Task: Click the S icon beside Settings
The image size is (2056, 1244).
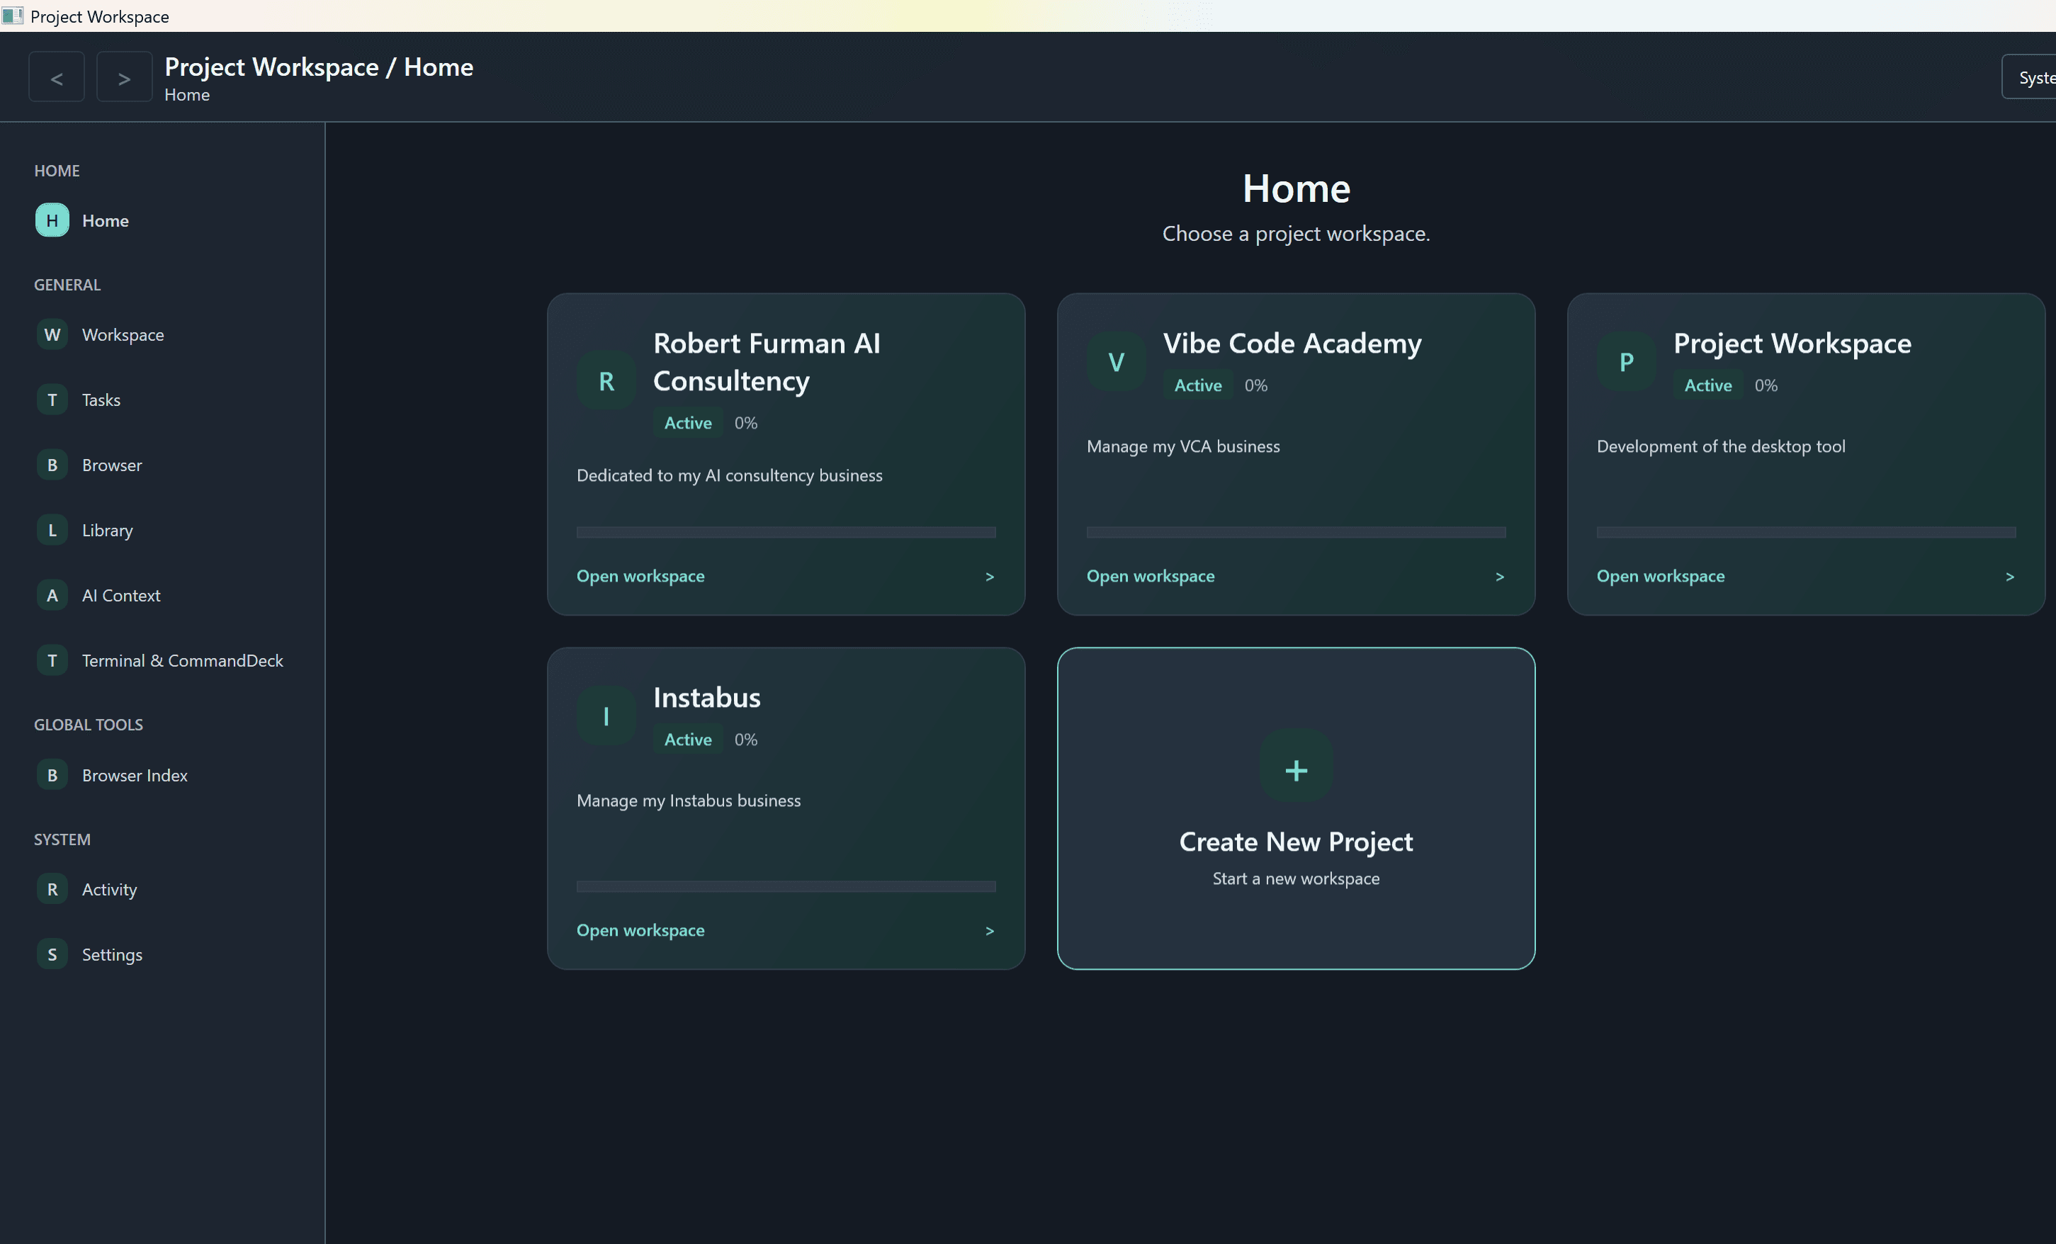Action: [52, 954]
